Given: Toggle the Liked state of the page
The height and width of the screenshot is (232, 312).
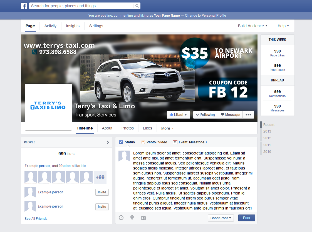Looking at the screenshot, I should tap(178, 114).
